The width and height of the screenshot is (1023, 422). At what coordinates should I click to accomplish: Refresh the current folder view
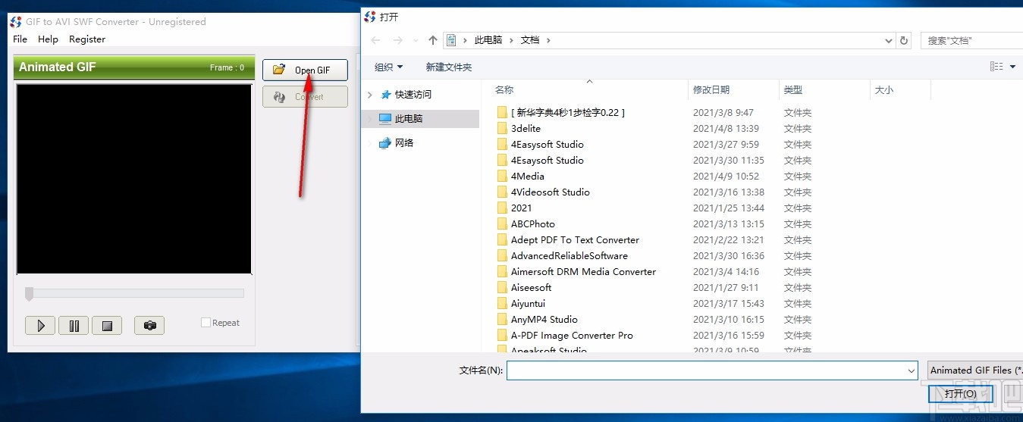pos(903,40)
